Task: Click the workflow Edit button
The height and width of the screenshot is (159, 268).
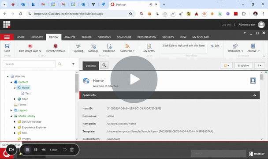Action: (215, 46)
